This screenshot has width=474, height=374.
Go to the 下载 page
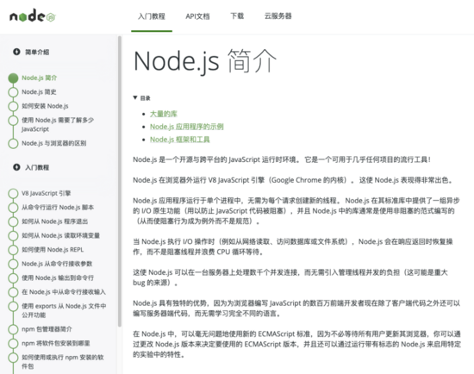pos(237,16)
